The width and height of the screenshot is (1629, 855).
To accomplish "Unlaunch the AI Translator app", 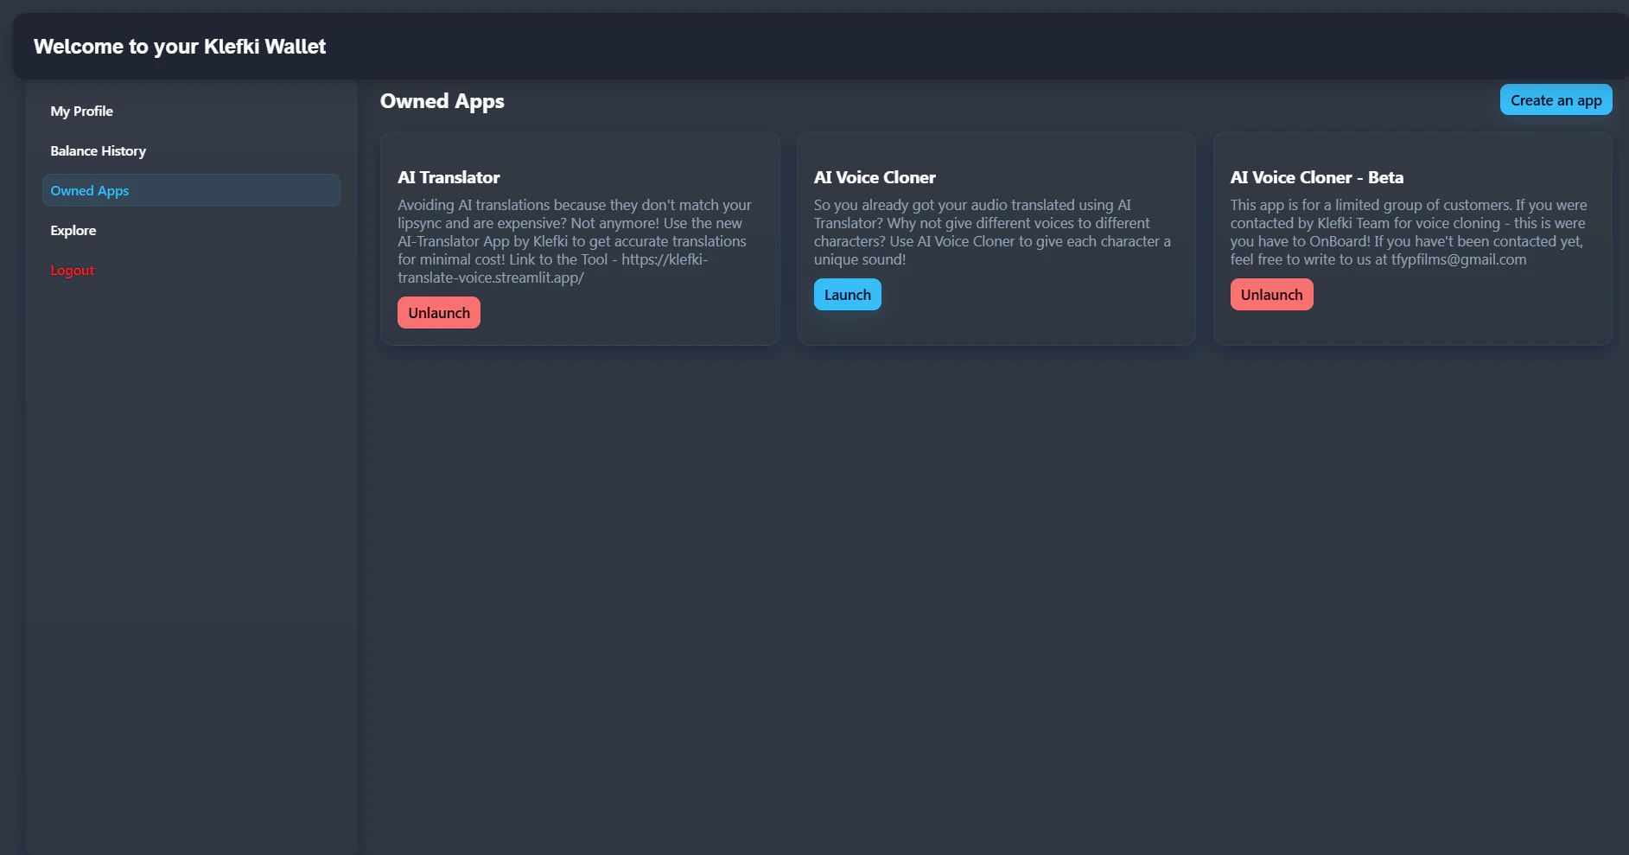I will [439, 313].
